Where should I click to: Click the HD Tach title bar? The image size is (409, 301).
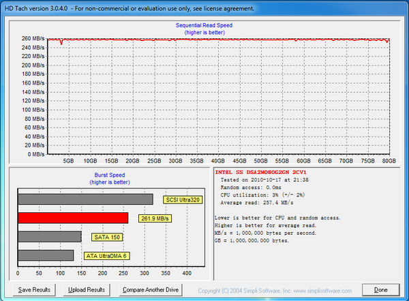130,8
